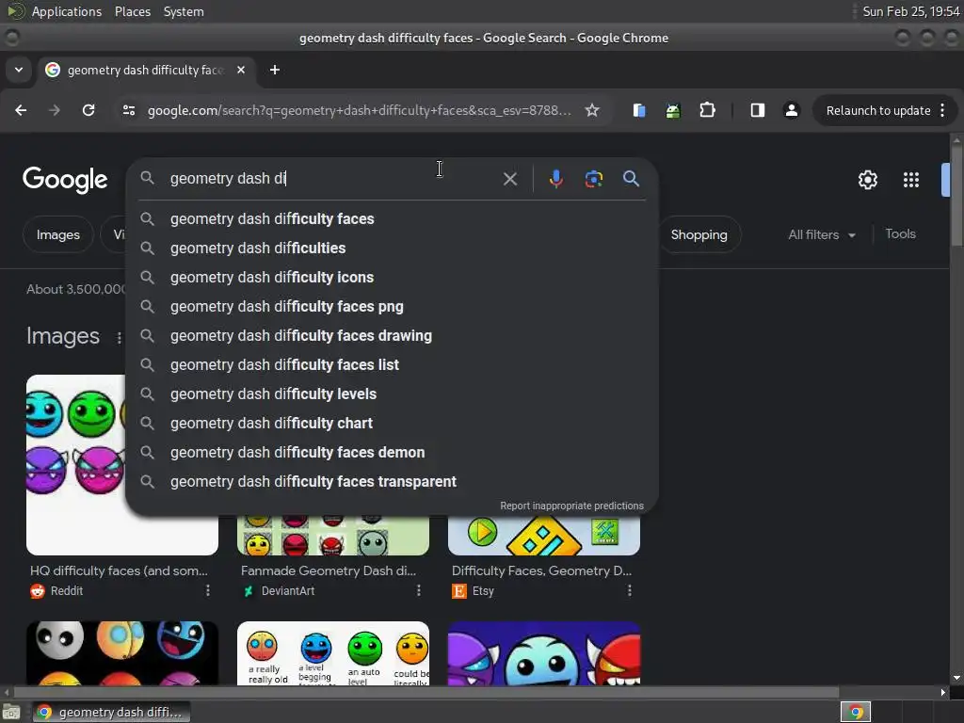Open the new tab plus button
964x723 pixels.
click(275, 70)
